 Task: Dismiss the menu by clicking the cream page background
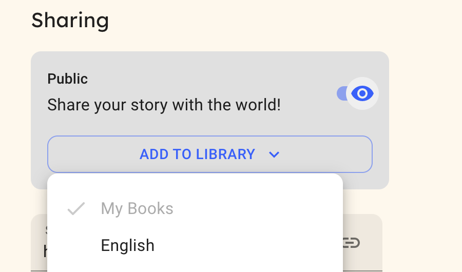(425, 147)
